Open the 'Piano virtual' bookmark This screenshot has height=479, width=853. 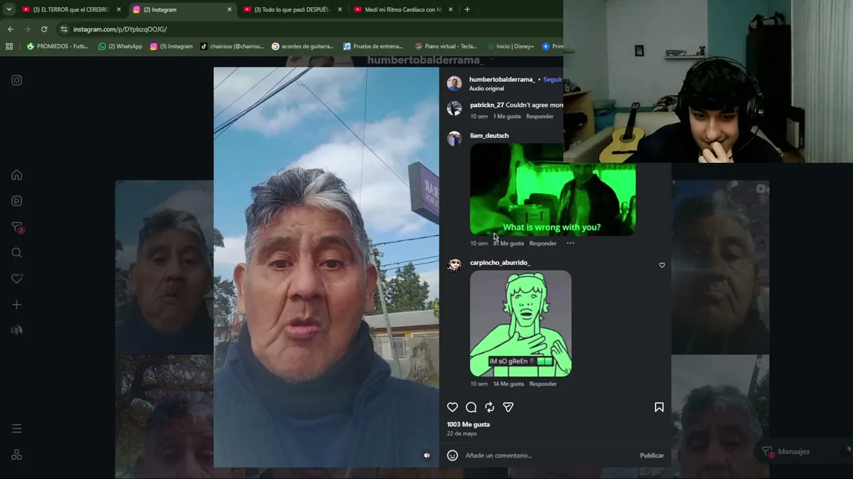446,47
